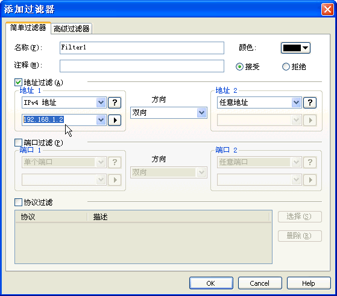Viewport: 337px width, 296px height.
Task: Open the address 方向 双向 dropdown
Action: pyautogui.click(x=201, y=113)
